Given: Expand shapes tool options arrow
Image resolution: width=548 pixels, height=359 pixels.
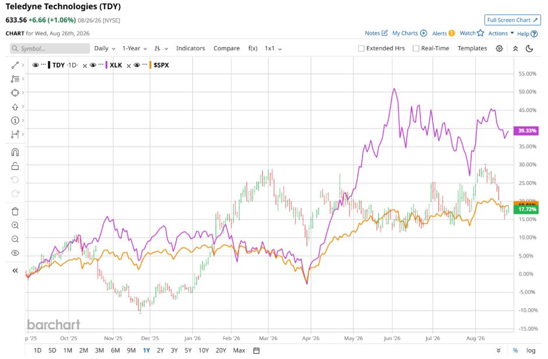Looking at the screenshot, I should pos(23,93).
